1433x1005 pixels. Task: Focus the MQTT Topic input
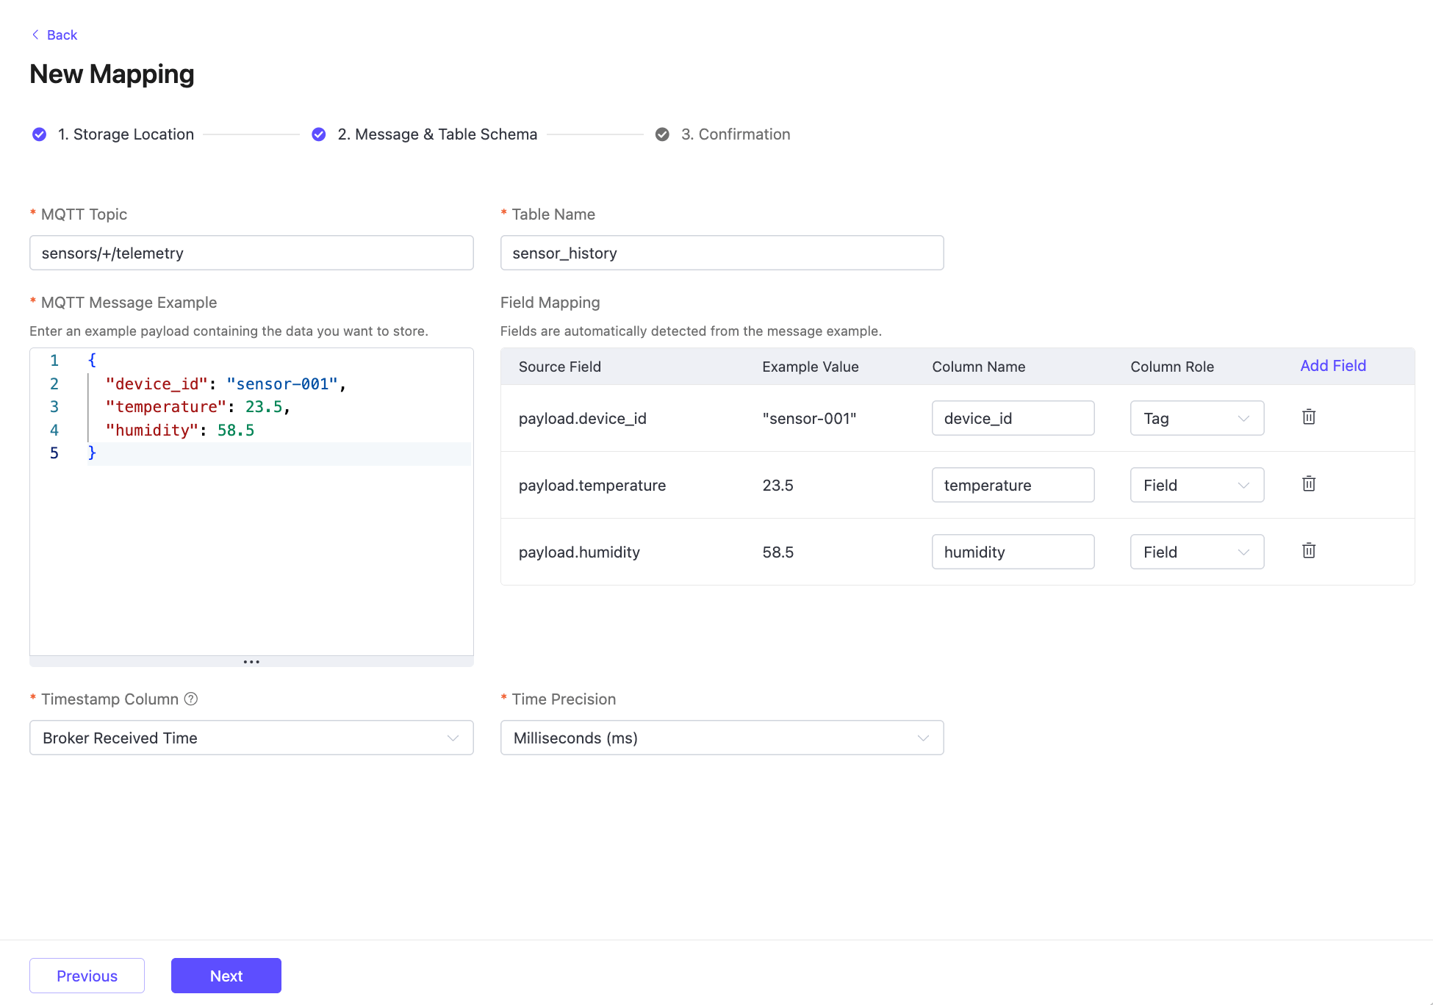click(x=251, y=253)
